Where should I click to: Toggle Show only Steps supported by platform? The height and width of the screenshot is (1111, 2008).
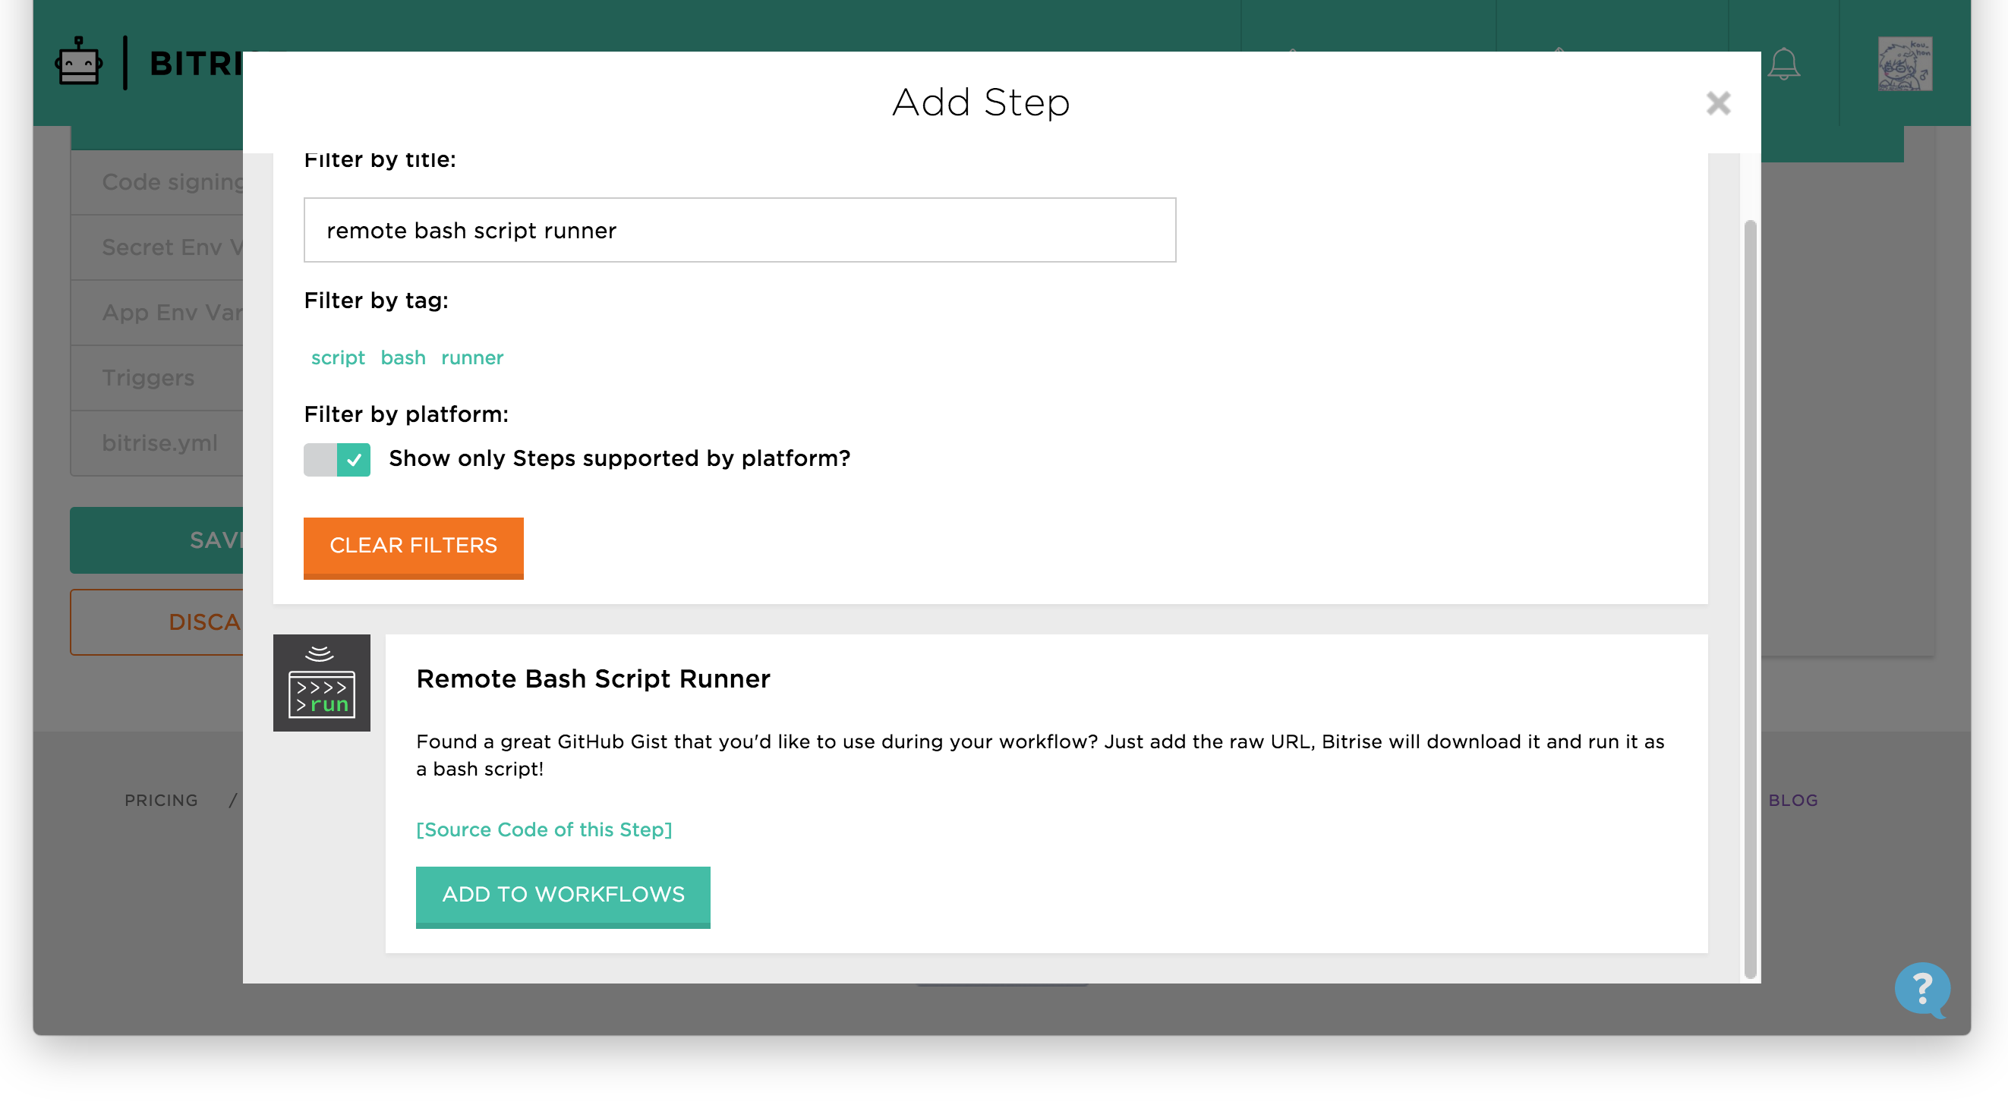pyautogui.click(x=337, y=459)
